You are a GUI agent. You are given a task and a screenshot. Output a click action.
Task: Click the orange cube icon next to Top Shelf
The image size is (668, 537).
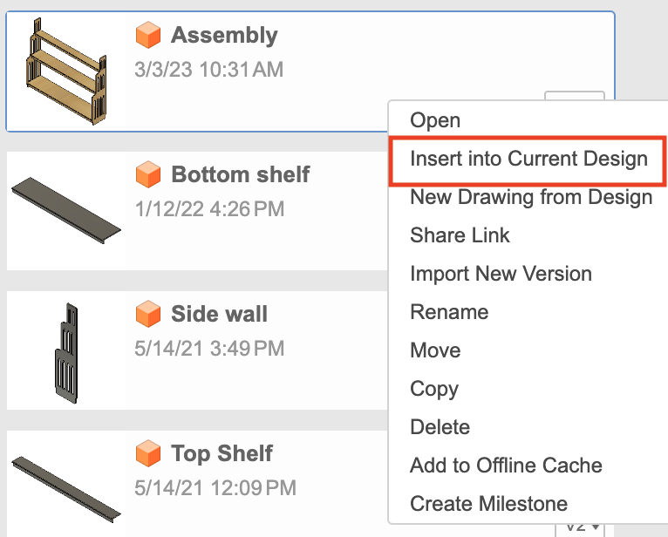(x=149, y=454)
